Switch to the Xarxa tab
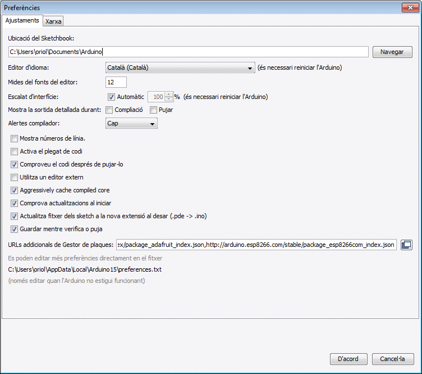This screenshot has height=374, width=422. pyautogui.click(x=54, y=21)
